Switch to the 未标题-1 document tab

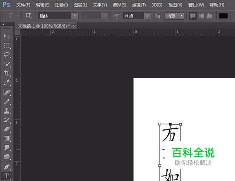[x=44, y=26]
